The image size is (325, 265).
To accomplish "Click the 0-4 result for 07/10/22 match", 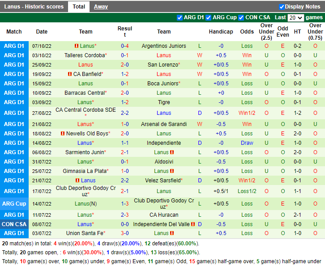I will coord(125,46).
